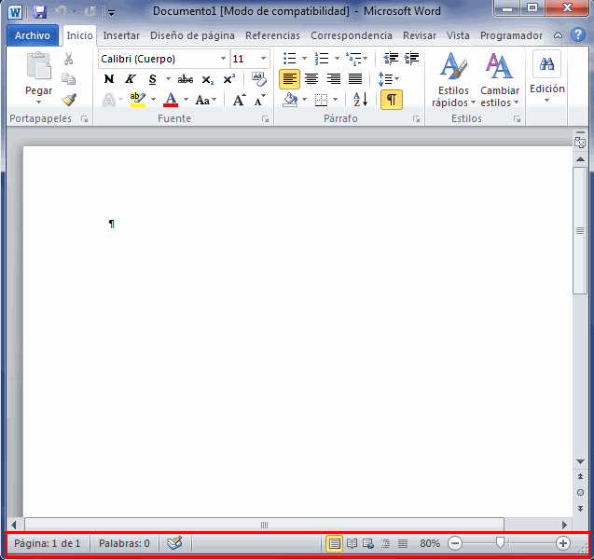
Task: Click the Redo icon in quick access toolbar
Action: 90,12
